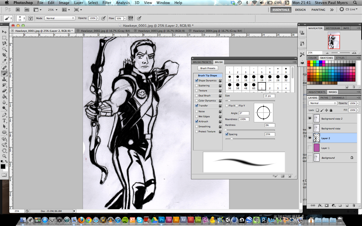Open the Opacity slider dropdown in options bar

pyautogui.click(x=98, y=18)
